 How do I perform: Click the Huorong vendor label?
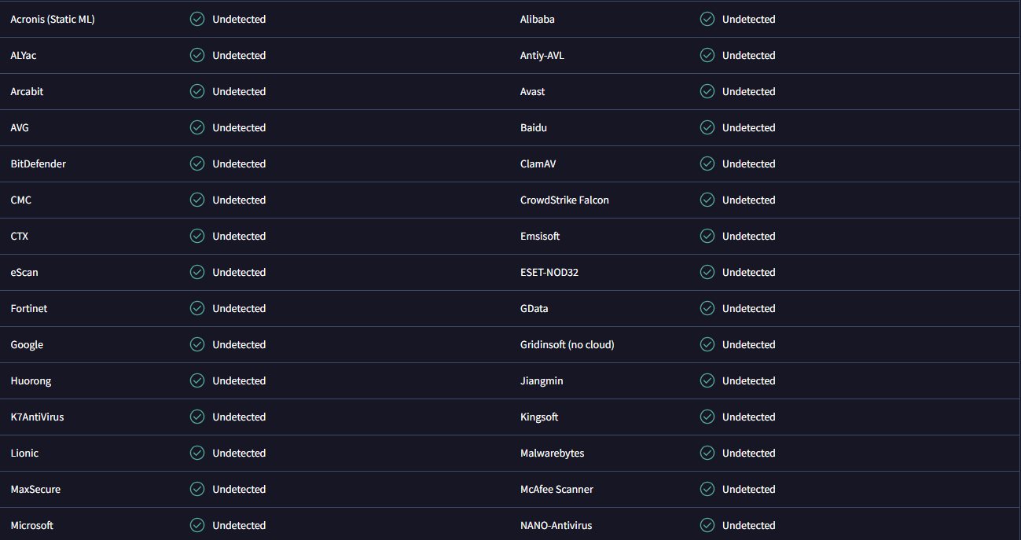[x=31, y=380]
